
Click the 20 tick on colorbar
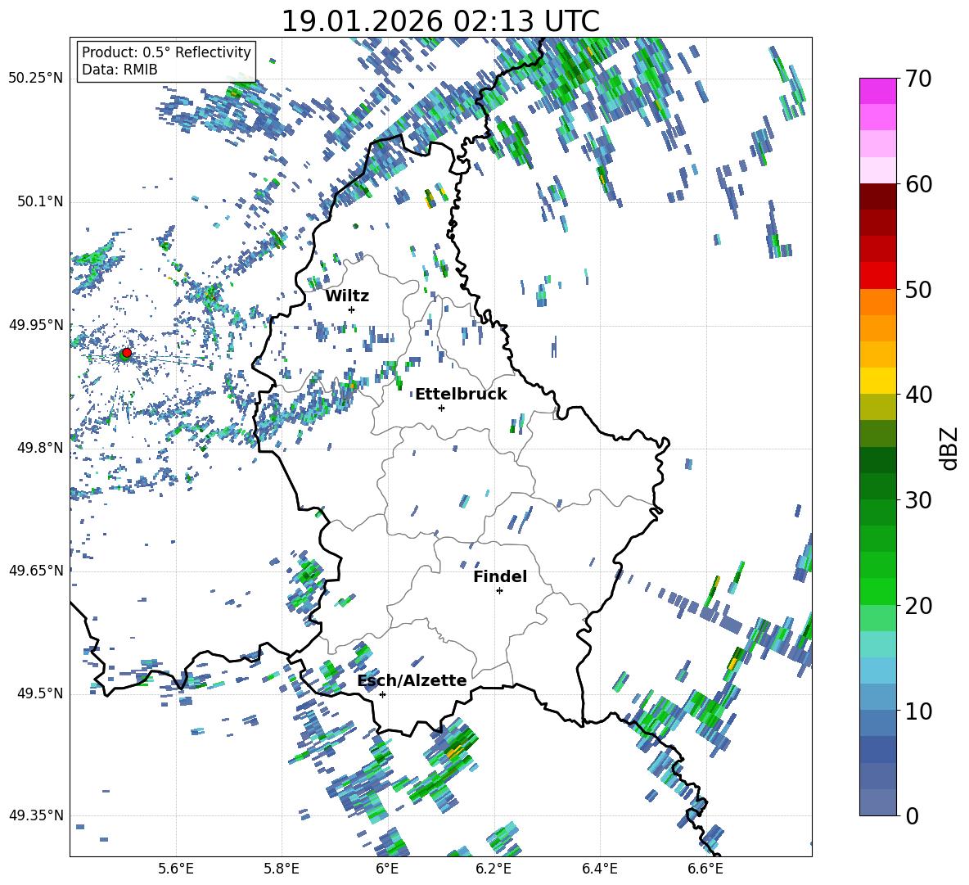tap(918, 605)
